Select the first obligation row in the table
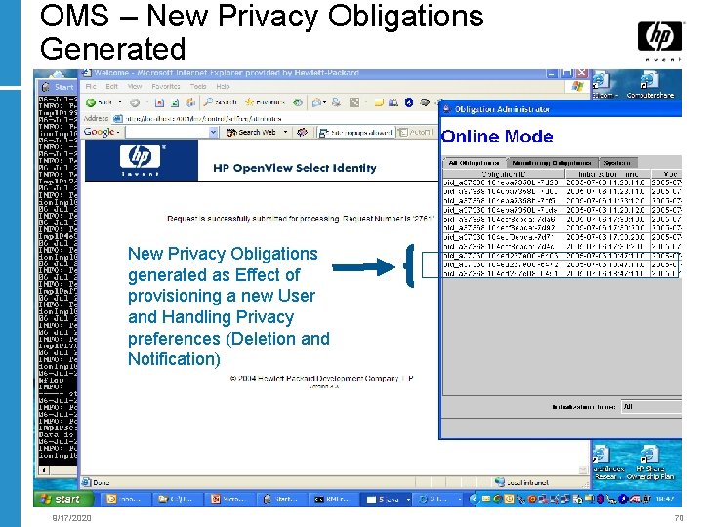Image resolution: width=703 pixels, height=527 pixels. click(562, 182)
